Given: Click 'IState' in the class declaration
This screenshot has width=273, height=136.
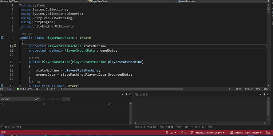Looking at the screenshot, I should click(x=85, y=38).
